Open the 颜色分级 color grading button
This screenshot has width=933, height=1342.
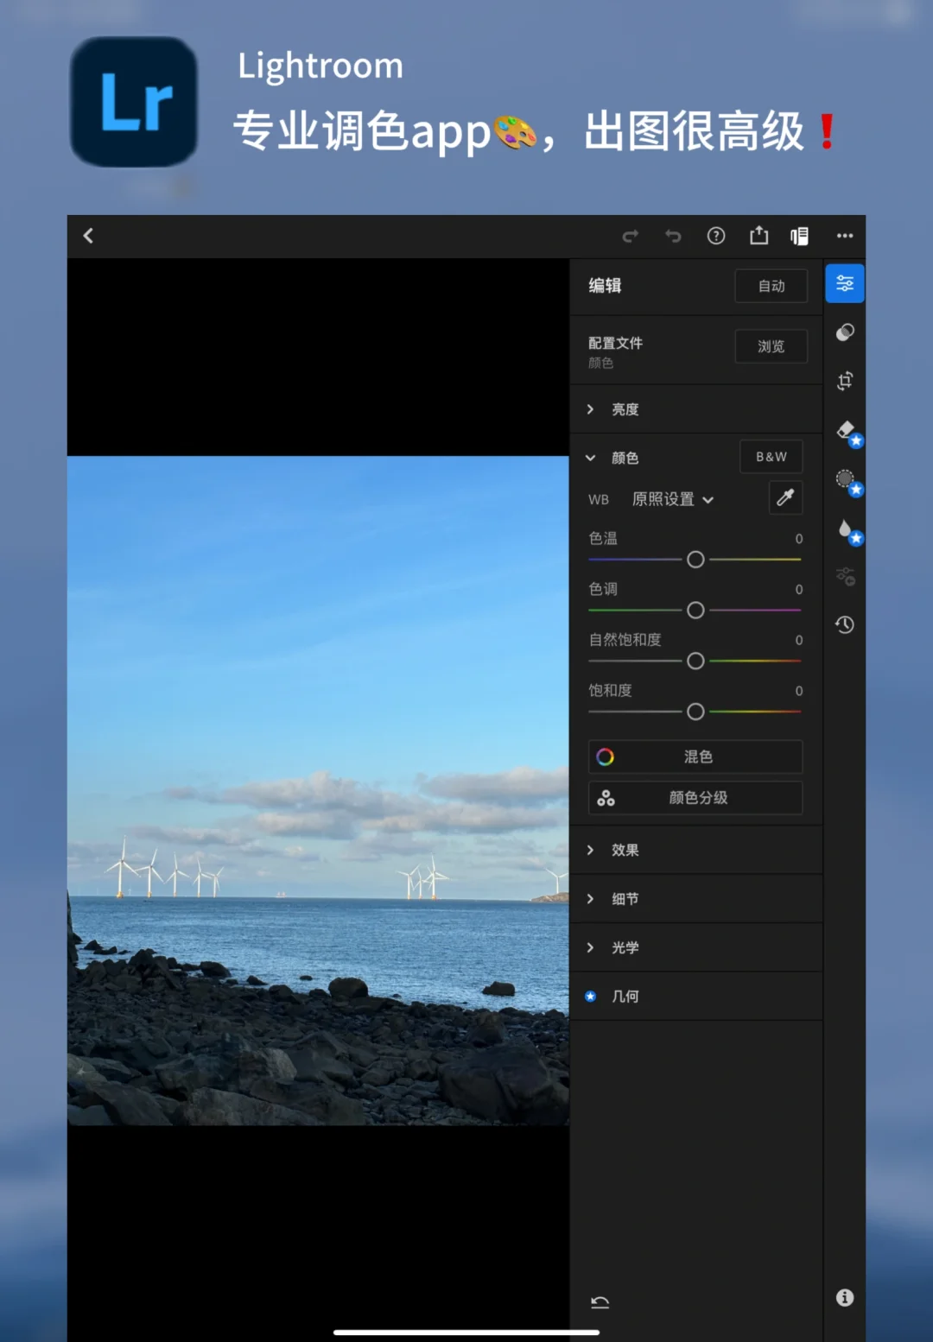click(x=695, y=798)
